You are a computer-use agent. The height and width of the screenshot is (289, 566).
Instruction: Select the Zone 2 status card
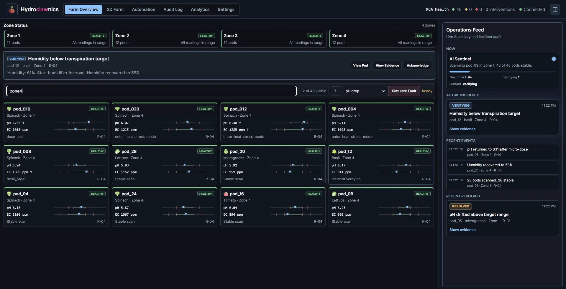click(165, 39)
